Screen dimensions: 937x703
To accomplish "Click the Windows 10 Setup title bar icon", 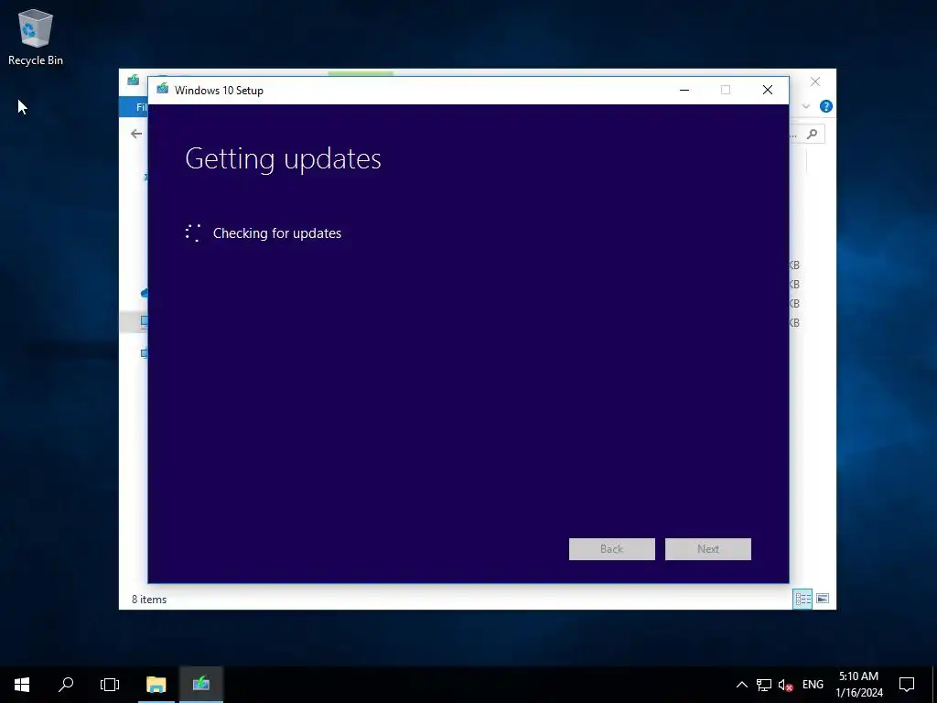I will (x=162, y=89).
